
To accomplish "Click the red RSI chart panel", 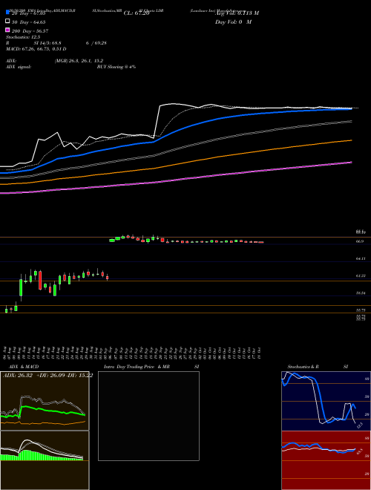I will pos(326,460).
